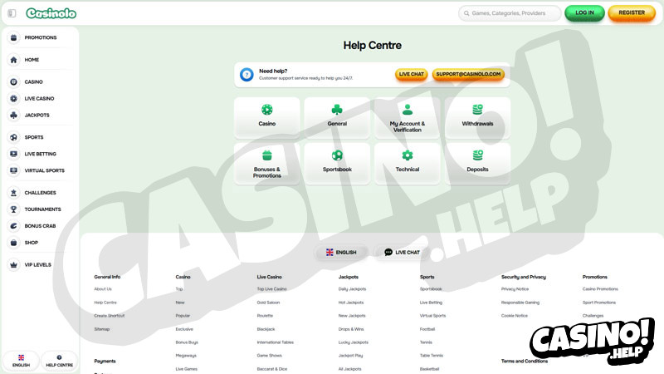The width and height of the screenshot is (664, 374).
Task: Open My Account & Verification category
Action: pyautogui.click(x=408, y=117)
